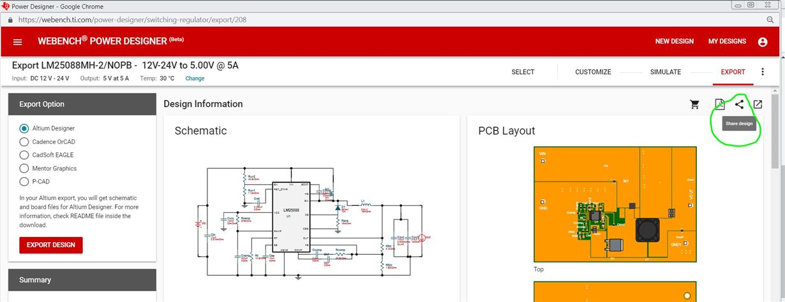The height and width of the screenshot is (302, 785).
Task: Open the three-dot more options menu
Action: [762, 72]
